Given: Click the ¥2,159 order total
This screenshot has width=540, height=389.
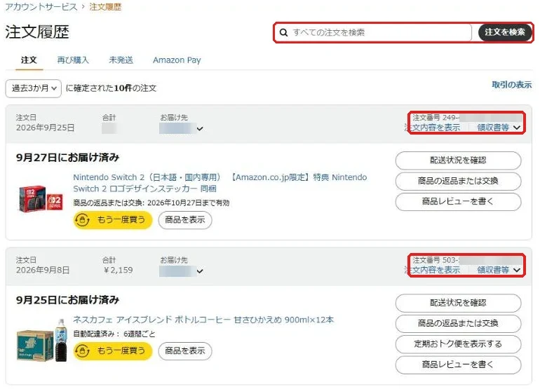Looking at the screenshot, I should point(118,270).
